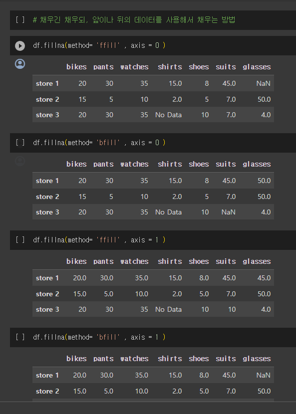Click the run bracket of bfill axis = 0 cell
The width and height of the screenshot is (296, 414).
(x=20, y=143)
